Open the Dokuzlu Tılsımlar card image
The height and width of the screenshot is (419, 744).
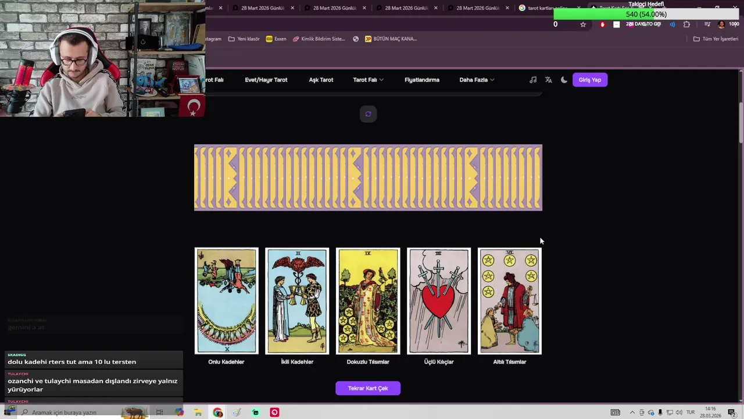[x=368, y=301]
